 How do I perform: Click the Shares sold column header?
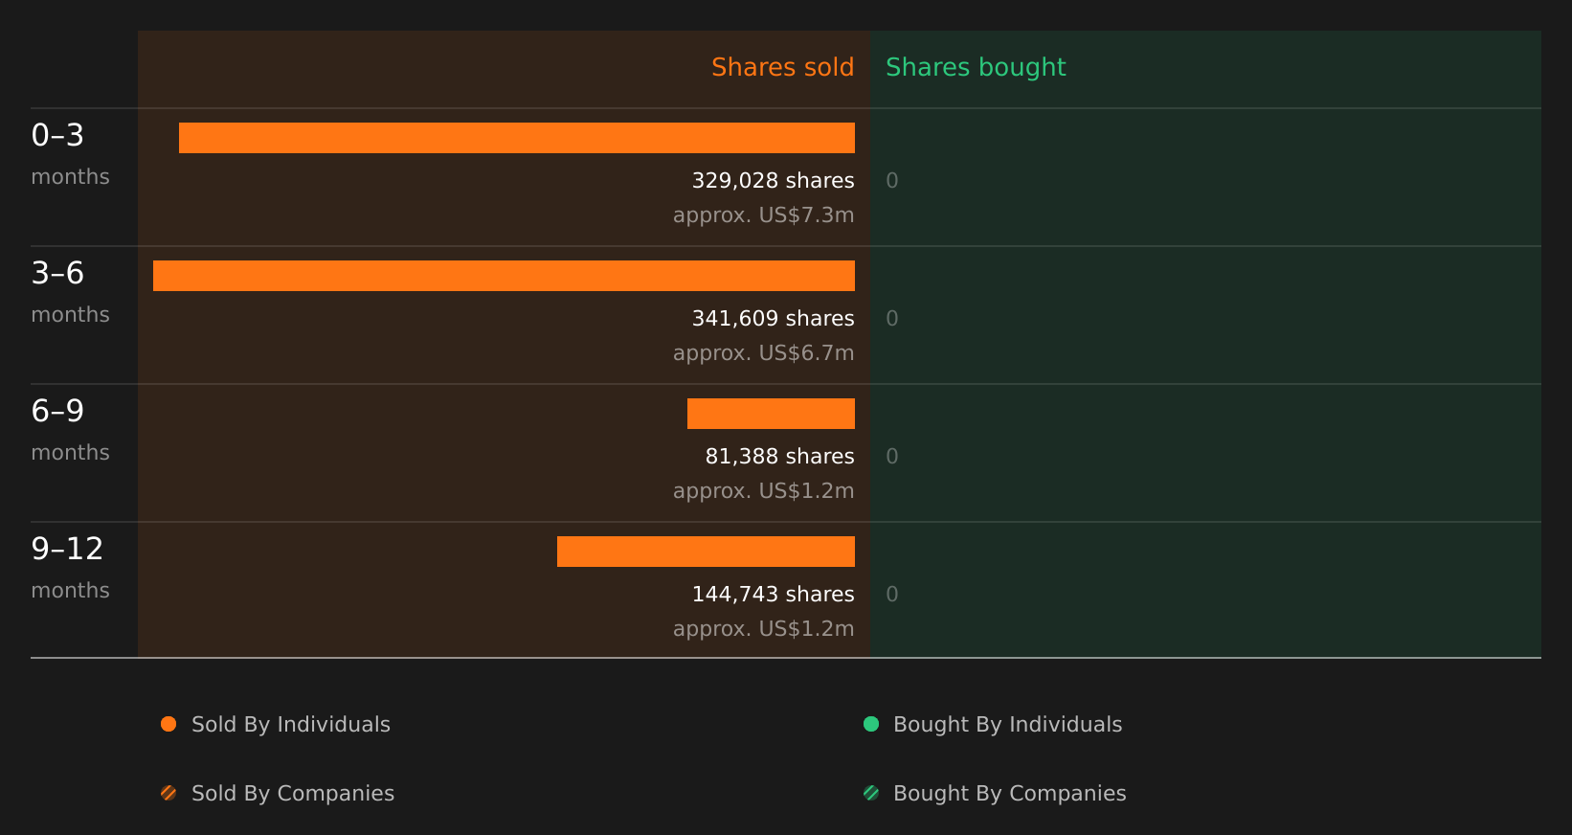(782, 67)
